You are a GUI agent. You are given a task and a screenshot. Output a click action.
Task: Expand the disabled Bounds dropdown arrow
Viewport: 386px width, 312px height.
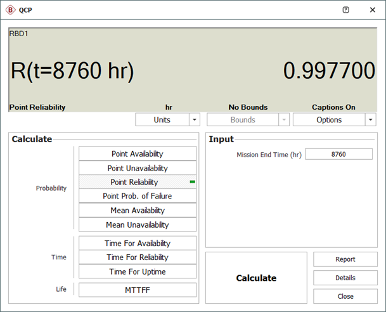pos(283,120)
